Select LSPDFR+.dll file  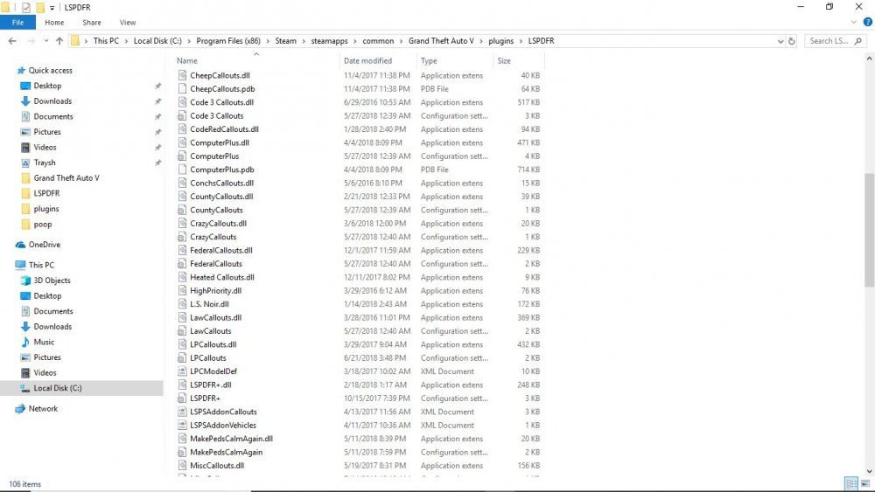click(x=210, y=385)
